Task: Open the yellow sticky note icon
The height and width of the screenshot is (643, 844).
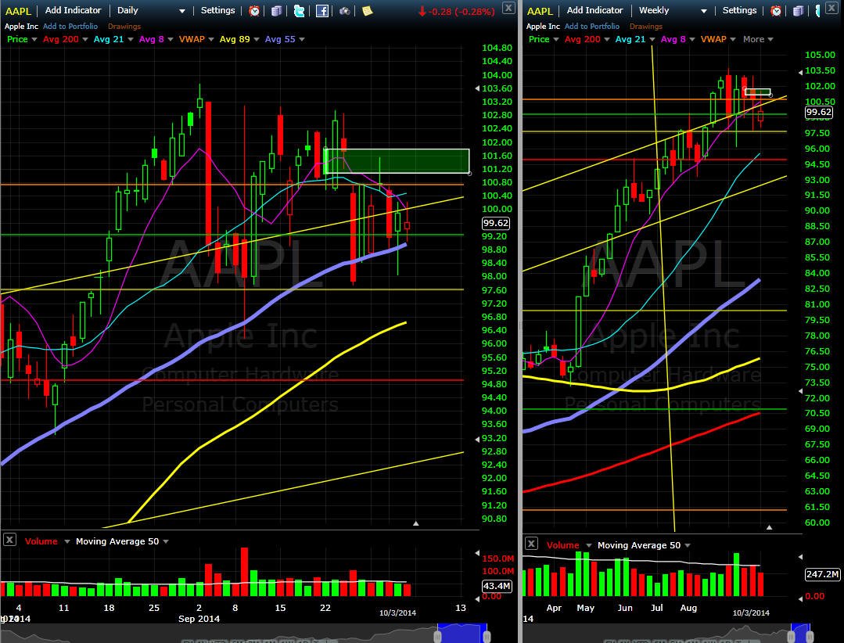Action: point(367,11)
